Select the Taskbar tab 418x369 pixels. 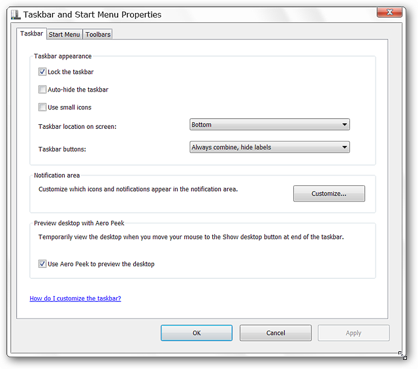(31, 33)
